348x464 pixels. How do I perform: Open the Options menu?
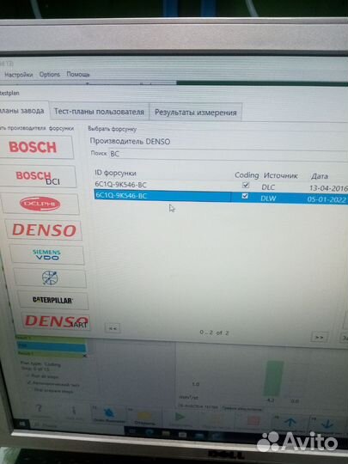coord(50,74)
